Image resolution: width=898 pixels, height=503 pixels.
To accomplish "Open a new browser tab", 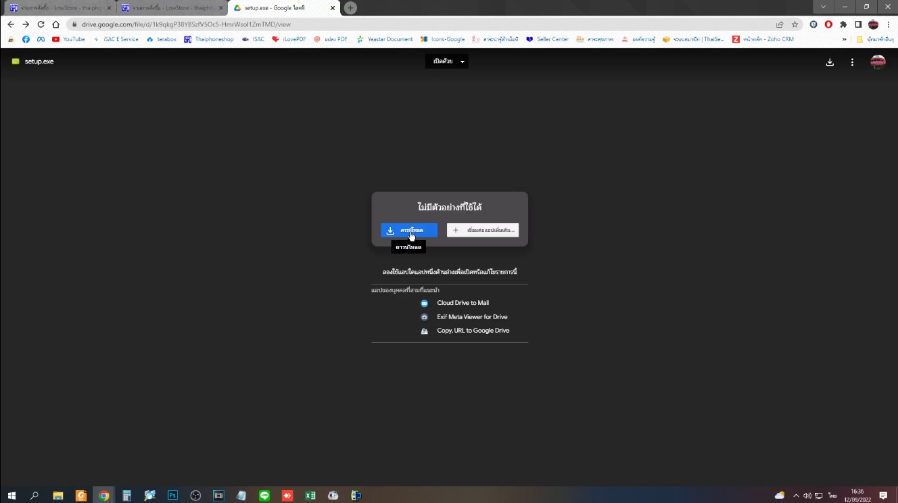I will click(350, 8).
